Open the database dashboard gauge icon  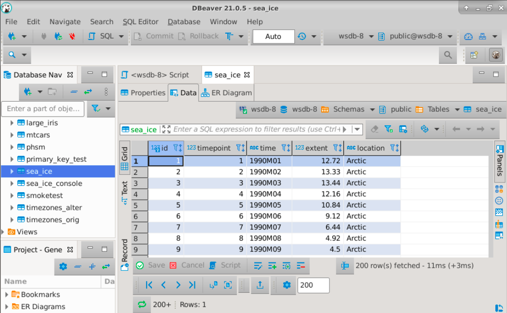coord(468,37)
